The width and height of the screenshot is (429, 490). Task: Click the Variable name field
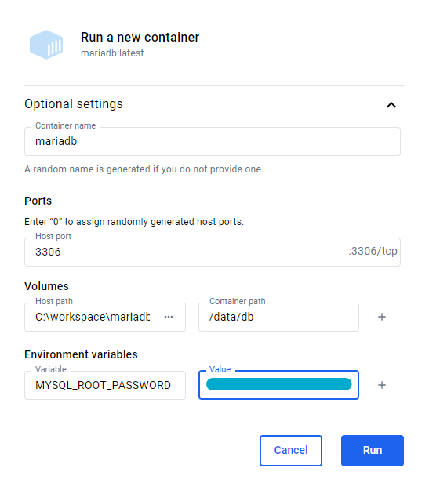(105, 385)
